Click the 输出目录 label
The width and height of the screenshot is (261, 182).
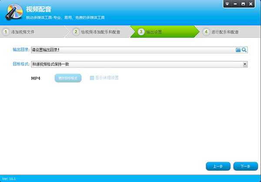coord(21,50)
